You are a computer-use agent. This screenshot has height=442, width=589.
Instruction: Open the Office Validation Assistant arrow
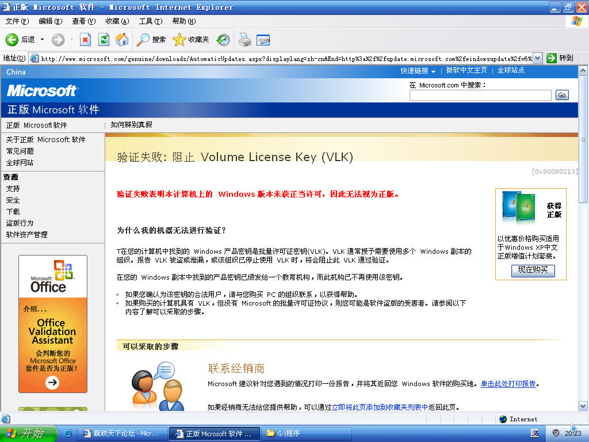click(52, 382)
